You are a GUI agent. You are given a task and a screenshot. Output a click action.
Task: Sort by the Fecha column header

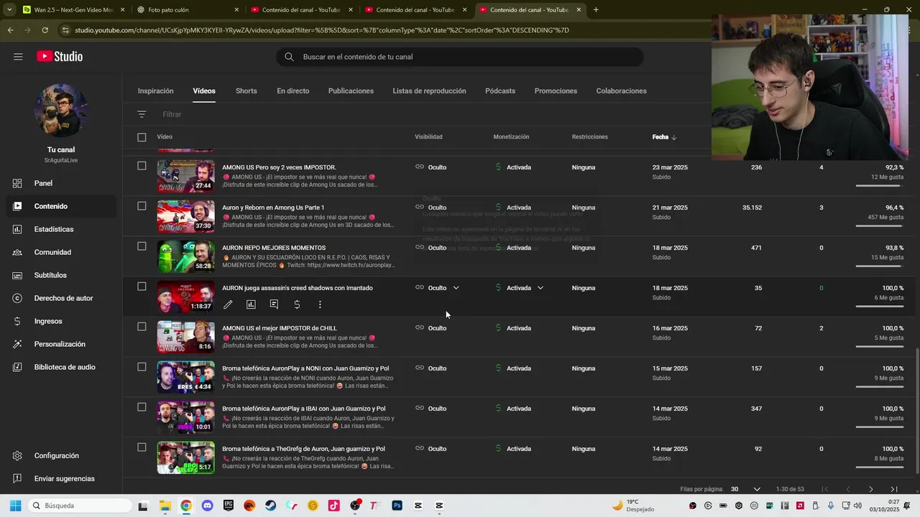[x=663, y=137]
